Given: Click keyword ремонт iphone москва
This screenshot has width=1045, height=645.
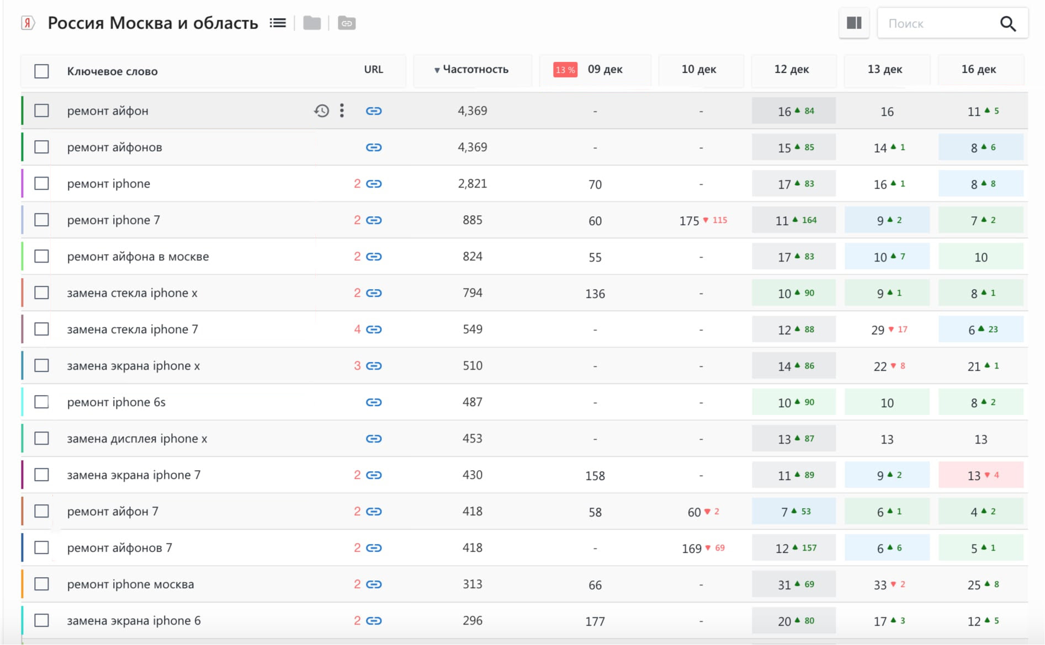Looking at the screenshot, I should 130,584.
